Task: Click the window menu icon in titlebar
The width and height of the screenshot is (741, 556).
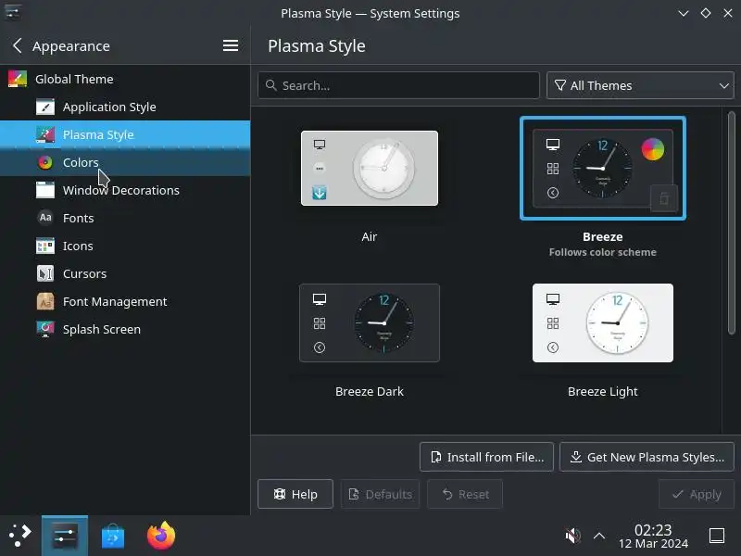Action: pos(12,12)
